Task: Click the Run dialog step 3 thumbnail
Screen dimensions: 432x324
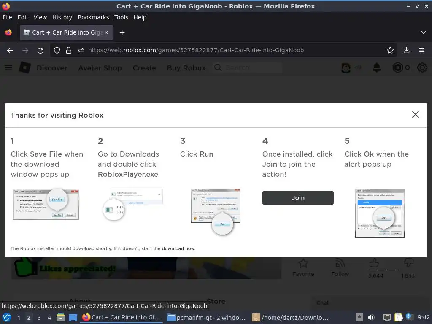Action: pos(216,211)
